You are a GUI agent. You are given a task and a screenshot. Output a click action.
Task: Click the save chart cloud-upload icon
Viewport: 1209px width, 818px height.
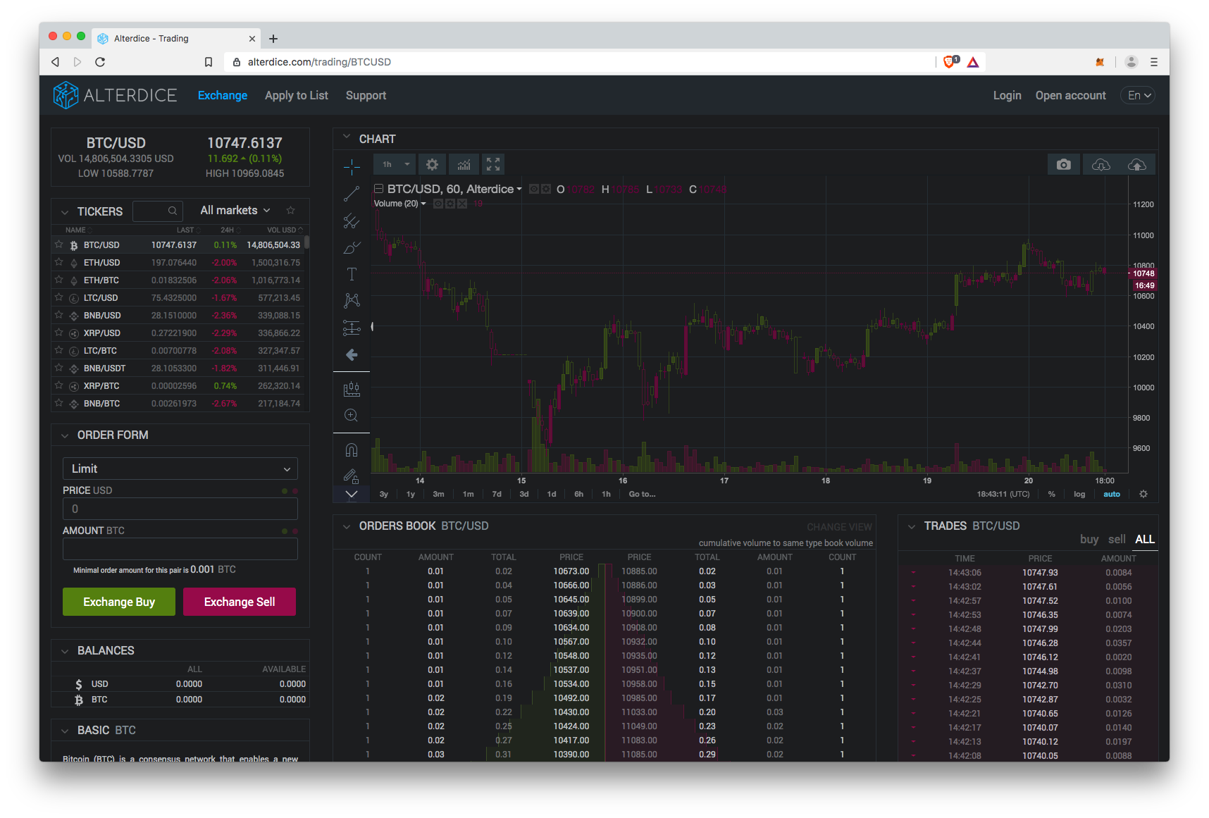point(1137,164)
